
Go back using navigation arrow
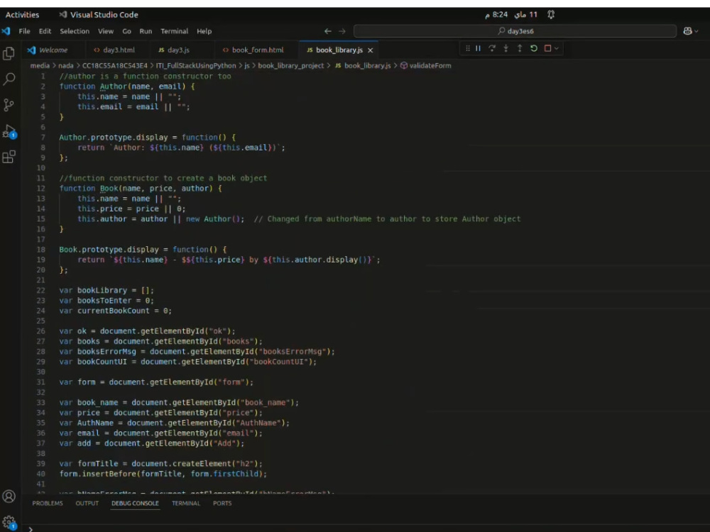click(328, 31)
